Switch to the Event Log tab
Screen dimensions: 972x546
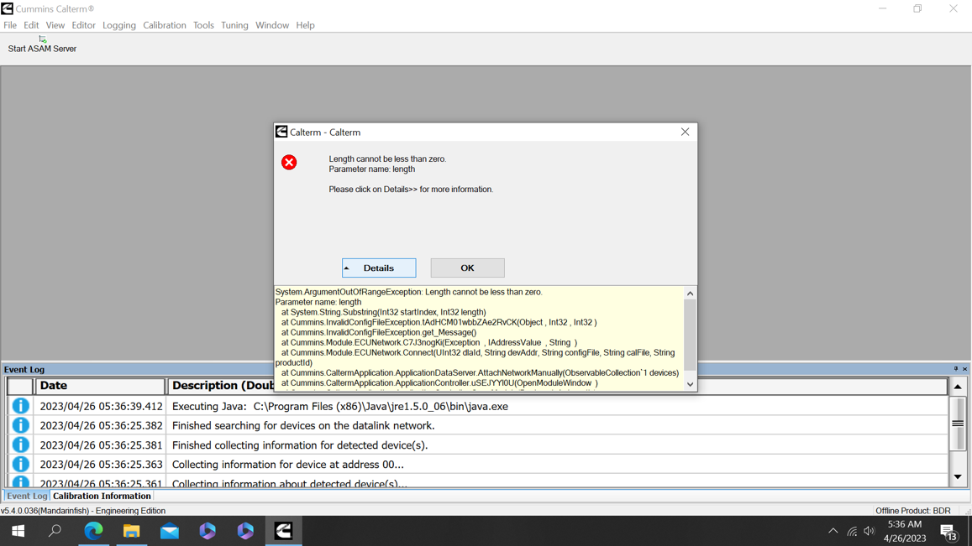click(27, 496)
